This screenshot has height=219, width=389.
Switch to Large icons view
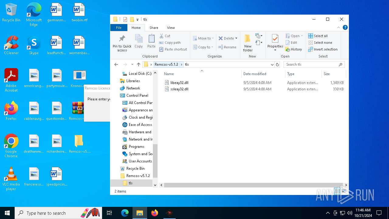[344, 191]
